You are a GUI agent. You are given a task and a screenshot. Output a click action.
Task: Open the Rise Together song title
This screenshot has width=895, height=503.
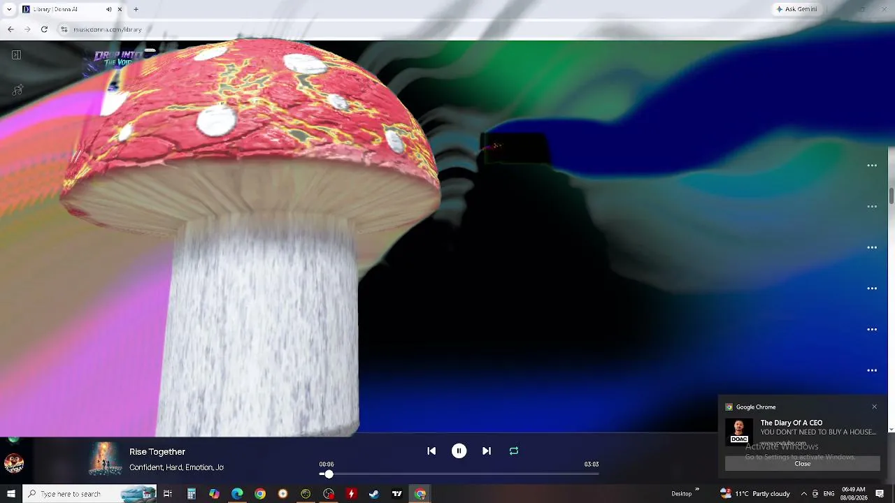point(157,452)
